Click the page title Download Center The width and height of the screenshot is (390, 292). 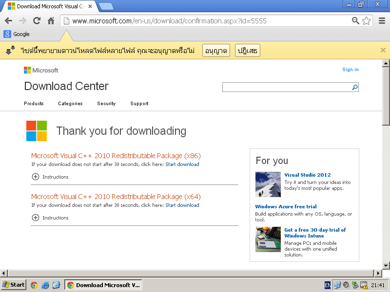[66, 86]
